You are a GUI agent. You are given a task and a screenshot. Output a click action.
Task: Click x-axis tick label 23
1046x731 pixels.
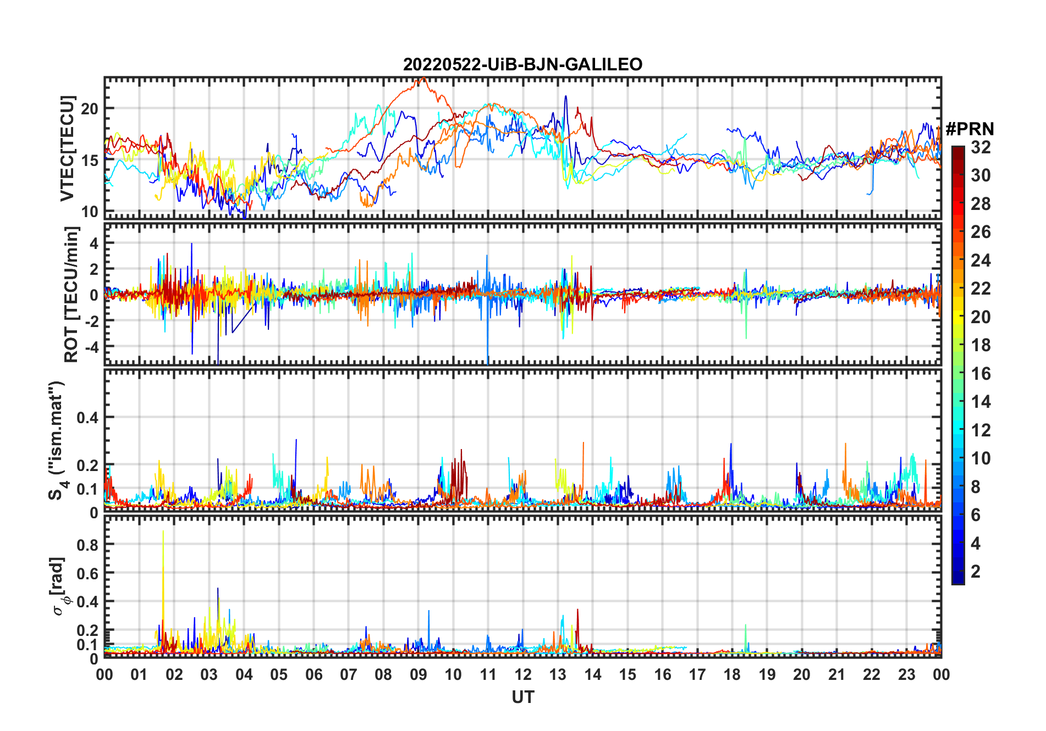pyautogui.click(x=906, y=674)
